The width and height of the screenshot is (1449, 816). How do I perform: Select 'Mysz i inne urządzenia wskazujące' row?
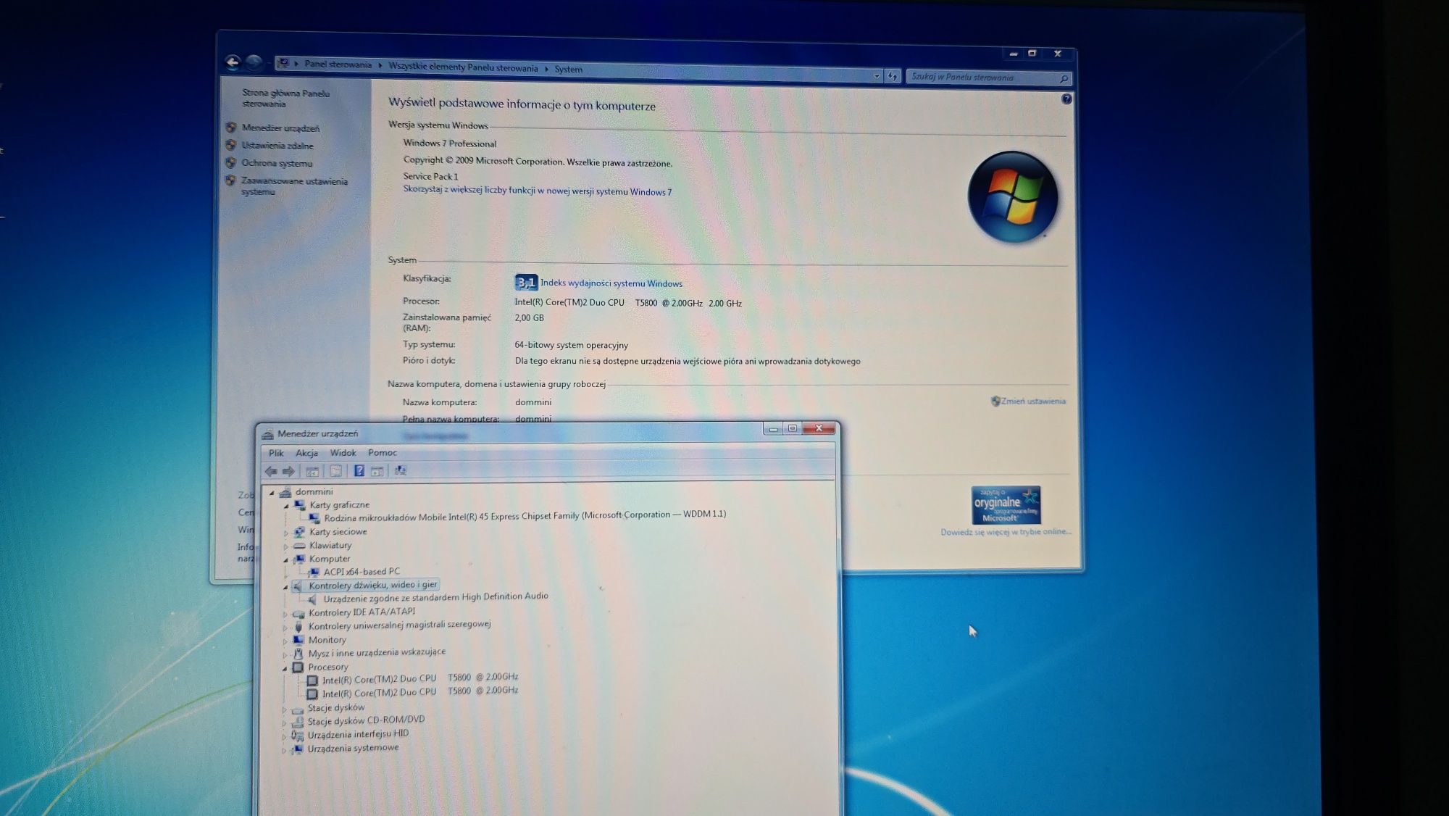377,652
